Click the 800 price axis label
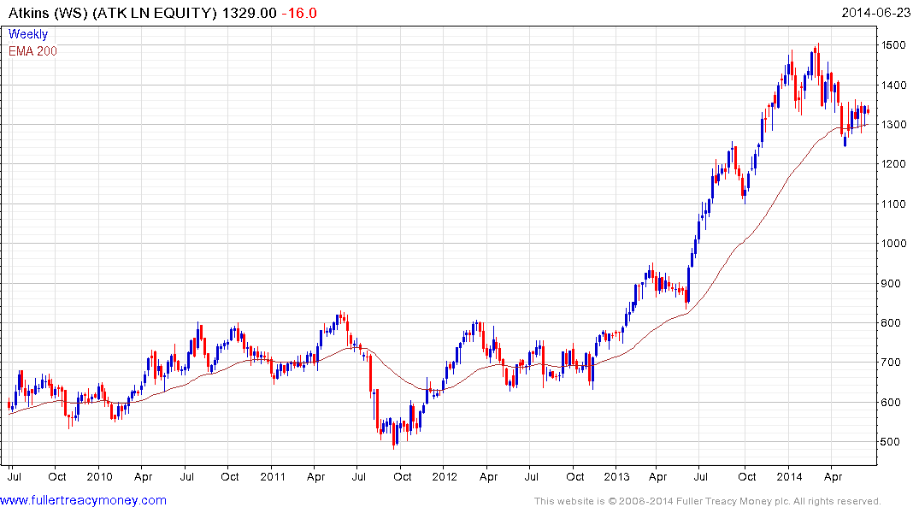Image resolution: width=919 pixels, height=513 pixels. click(x=891, y=323)
